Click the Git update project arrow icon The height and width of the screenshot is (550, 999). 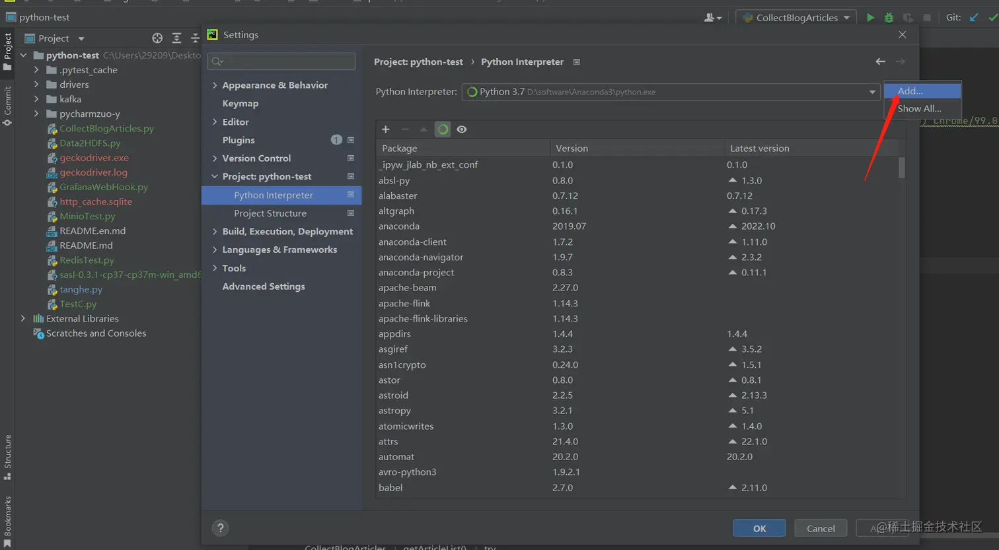point(974,18)
